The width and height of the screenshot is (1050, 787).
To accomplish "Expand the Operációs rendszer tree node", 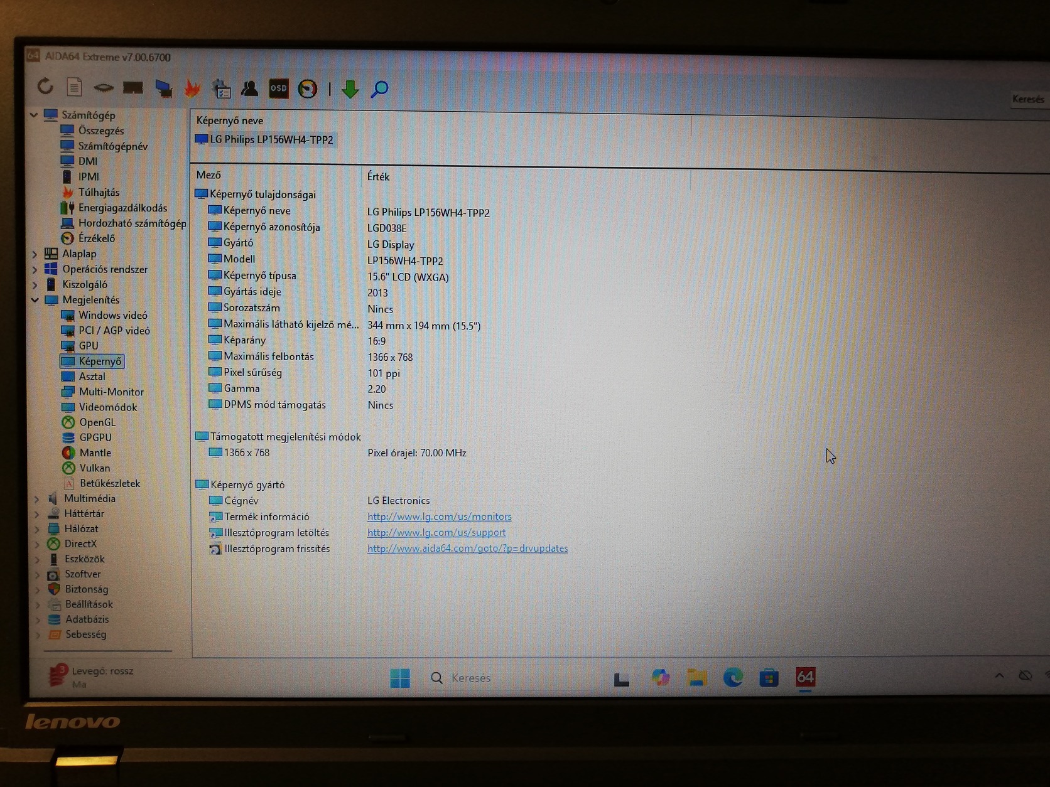I will tap(35, 269).
